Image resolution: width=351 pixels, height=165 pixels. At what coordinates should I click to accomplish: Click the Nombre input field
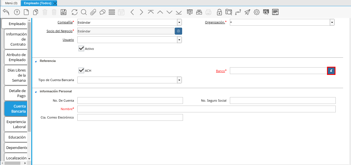[206, 109]
